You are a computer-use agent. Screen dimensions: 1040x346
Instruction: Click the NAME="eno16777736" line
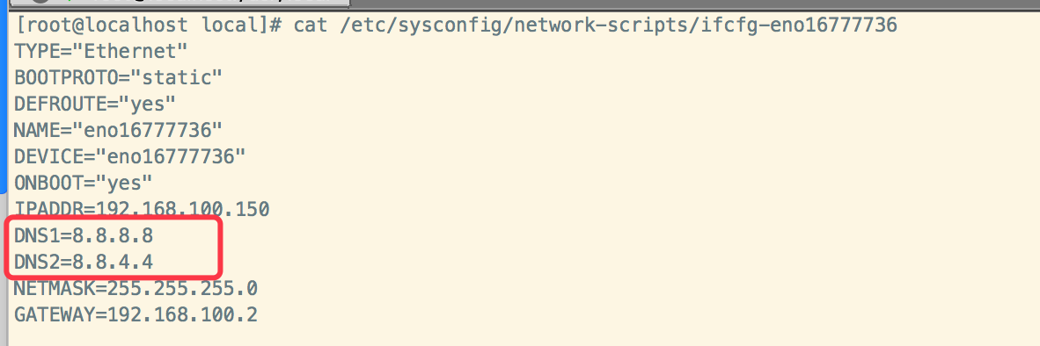coord(118,130)
